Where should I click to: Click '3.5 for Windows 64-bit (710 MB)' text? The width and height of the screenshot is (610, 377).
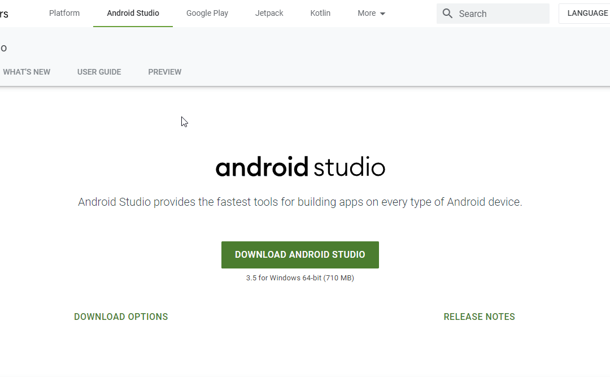coord(300,278)
